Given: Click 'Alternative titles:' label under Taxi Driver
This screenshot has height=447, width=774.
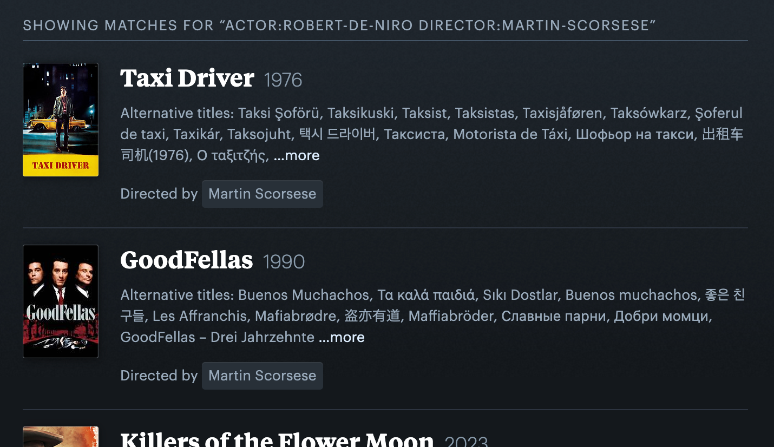Looking at the screenshot, I should coord(177,114).
